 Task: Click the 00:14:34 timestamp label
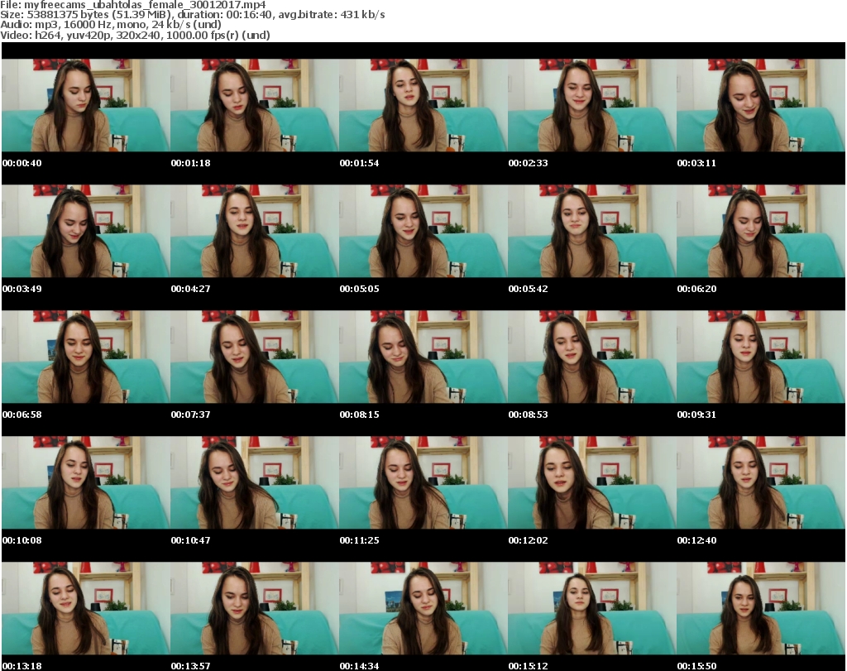tap(359, 666)
